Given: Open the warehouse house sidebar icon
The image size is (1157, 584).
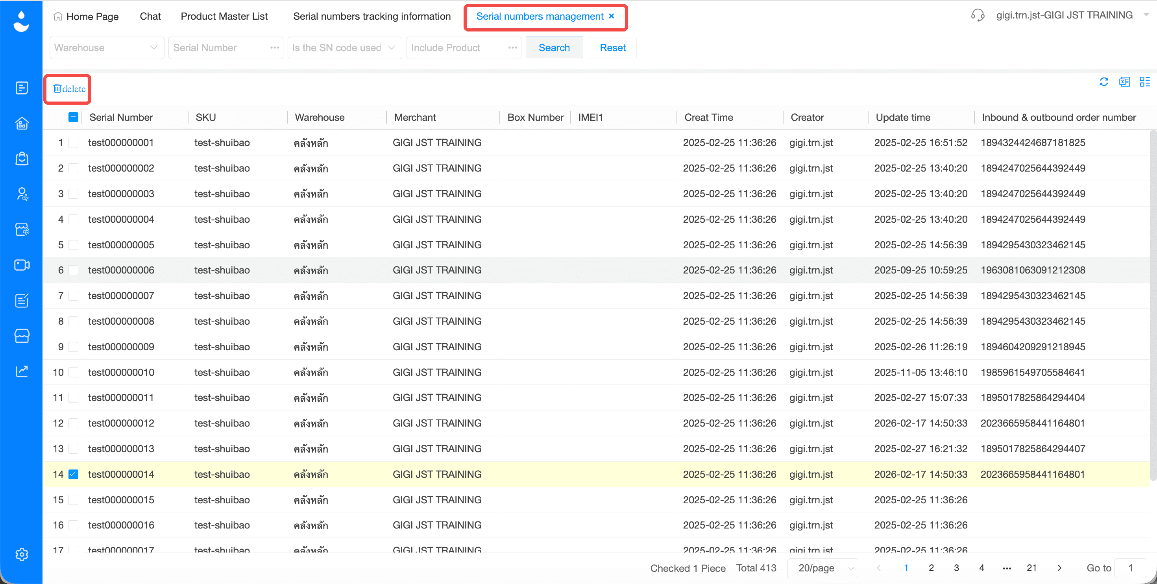Looking at the screenshot, I should [22, 123].
